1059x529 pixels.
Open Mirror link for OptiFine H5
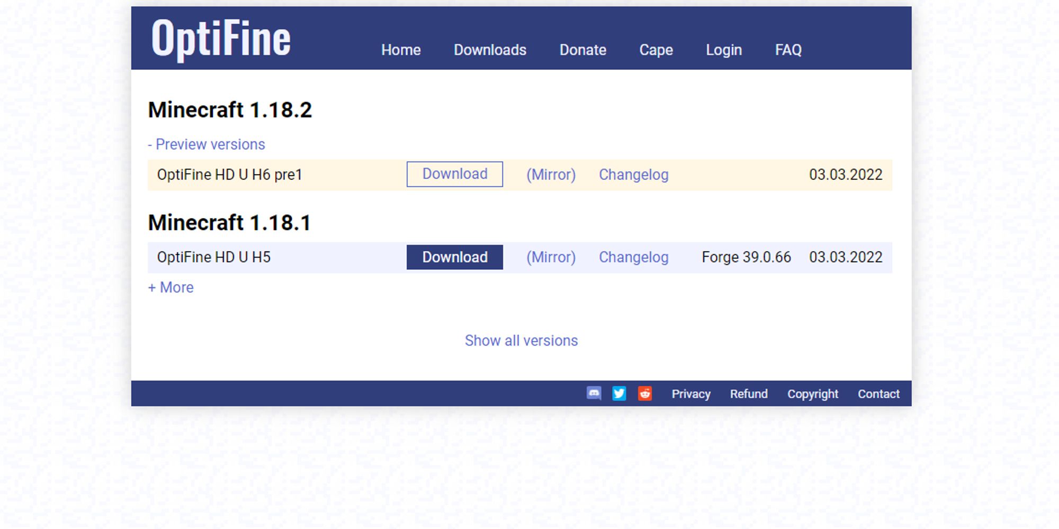551,257
